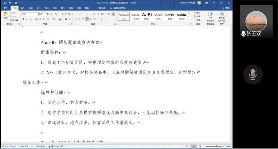Viewport: 278px width, 149px height.
Task: Switch to the Insert (插入) ribbon tab
Action: point(22,7)
